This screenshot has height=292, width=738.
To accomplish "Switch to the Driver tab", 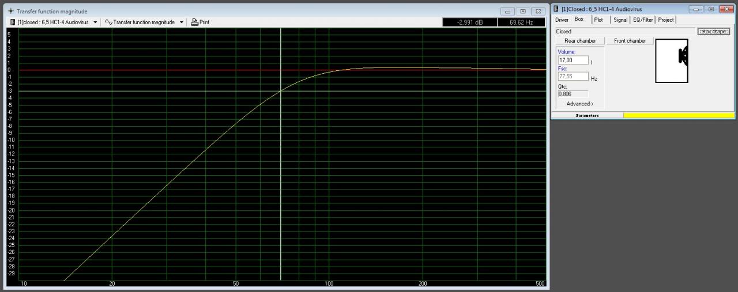I will click(562, 20).
